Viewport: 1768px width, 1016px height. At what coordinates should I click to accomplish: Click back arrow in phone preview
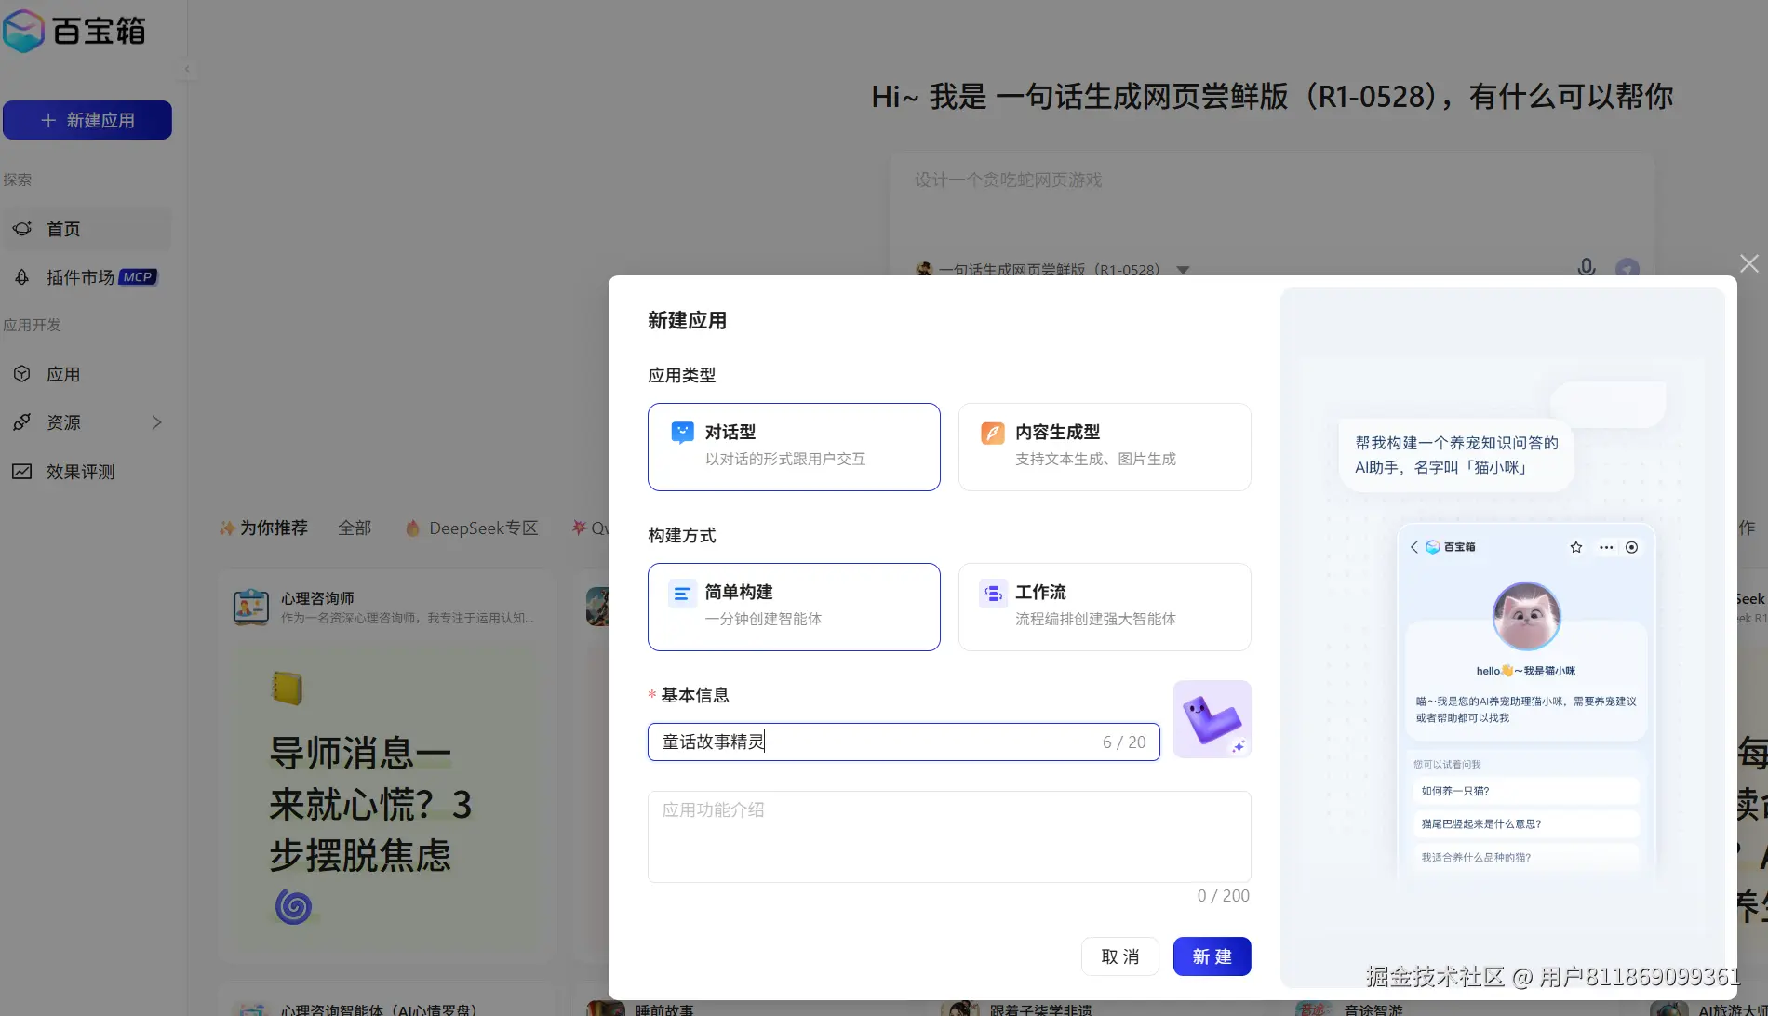[1414, 547]
